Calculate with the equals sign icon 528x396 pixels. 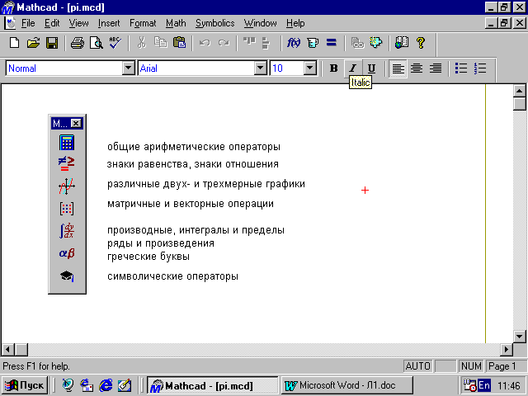coord(332,43)
